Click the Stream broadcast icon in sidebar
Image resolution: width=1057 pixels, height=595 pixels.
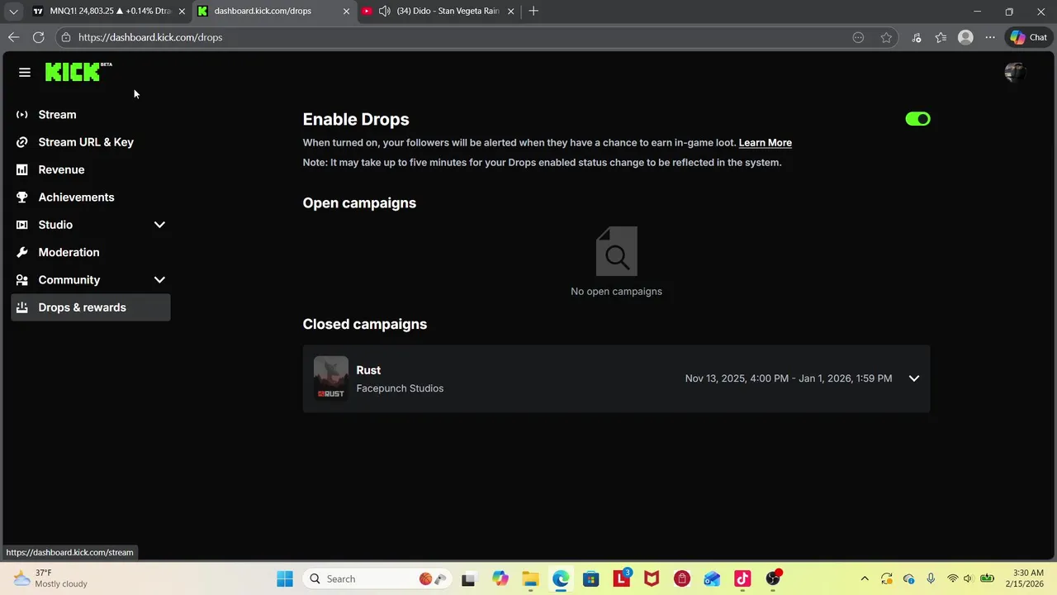(22, 115)
